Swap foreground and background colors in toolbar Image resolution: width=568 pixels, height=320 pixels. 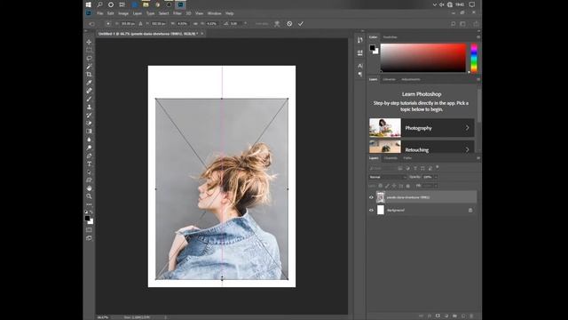[91, 212]
